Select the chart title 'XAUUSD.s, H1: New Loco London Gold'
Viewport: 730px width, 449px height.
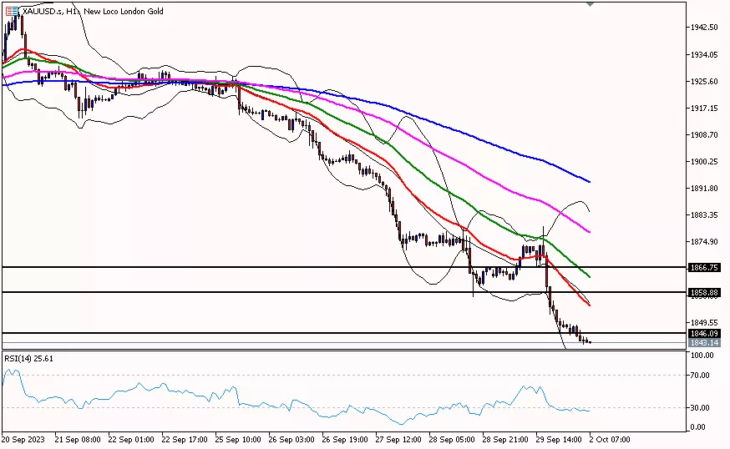coord(93,11)
